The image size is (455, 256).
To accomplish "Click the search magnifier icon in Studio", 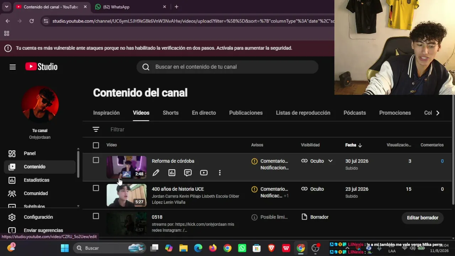I will [146, 67].
